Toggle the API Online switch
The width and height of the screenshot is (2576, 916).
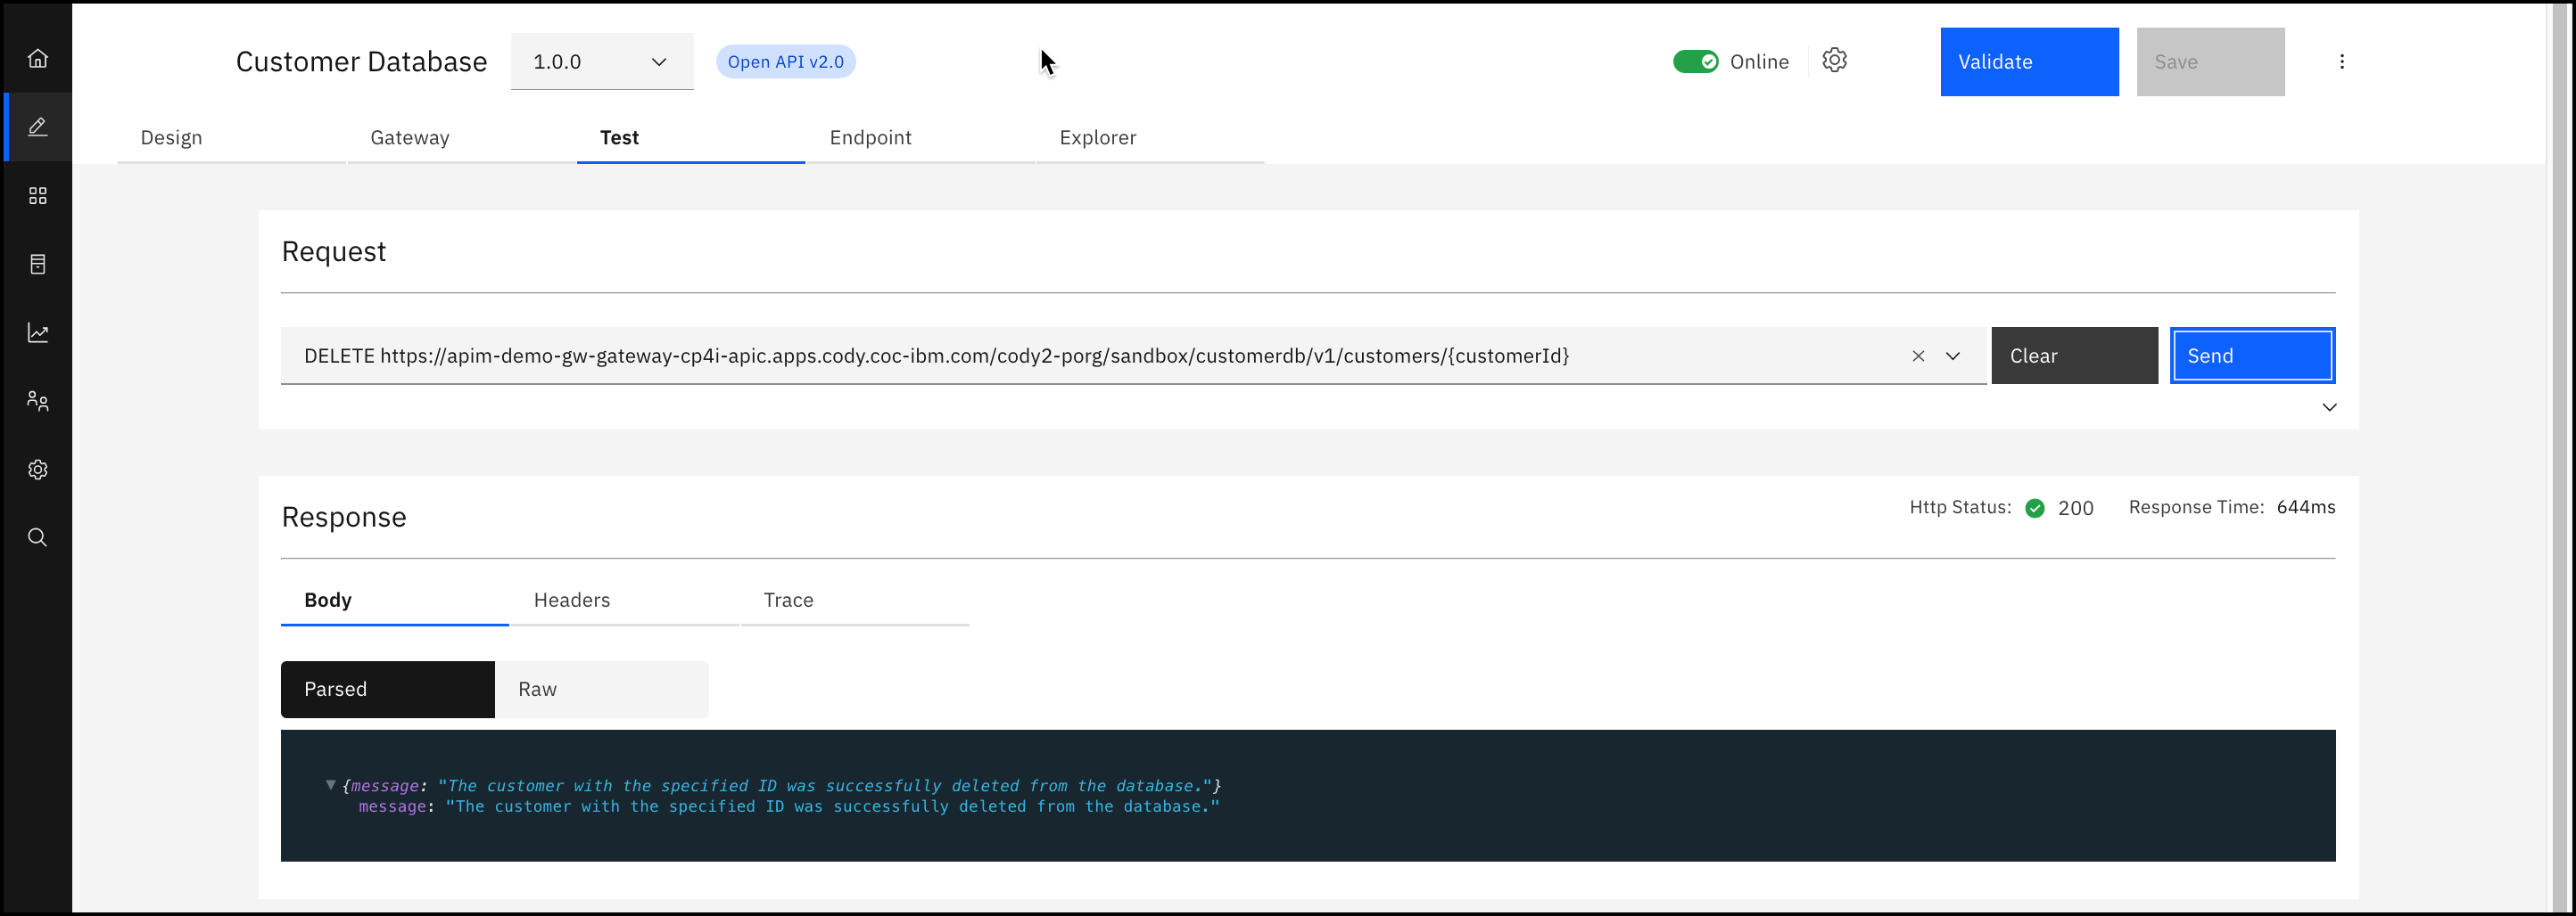pos(1696,61)
